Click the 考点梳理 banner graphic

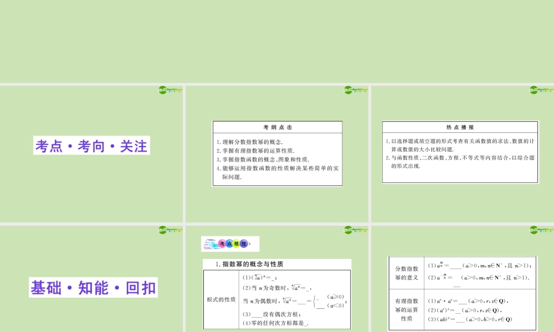pyautogui.click(x=230, y=244)
